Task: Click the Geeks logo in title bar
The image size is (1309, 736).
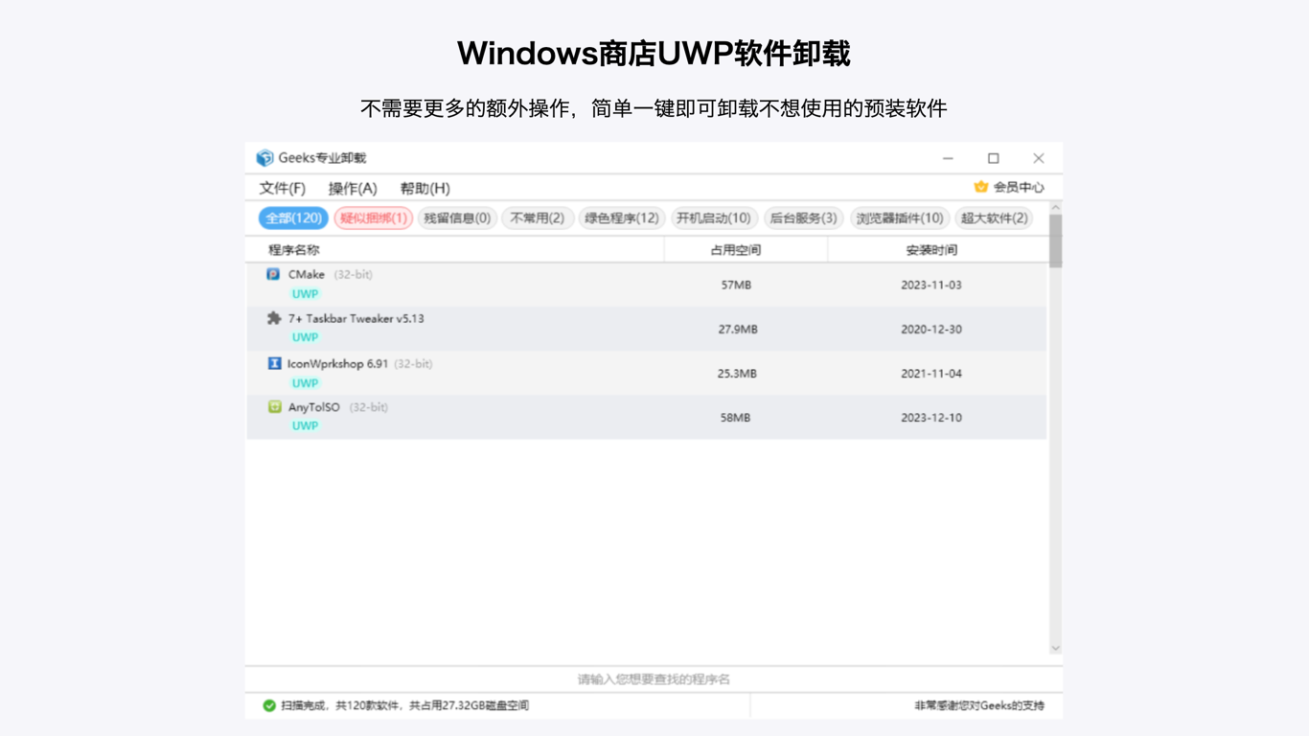Action: point(264,158)
